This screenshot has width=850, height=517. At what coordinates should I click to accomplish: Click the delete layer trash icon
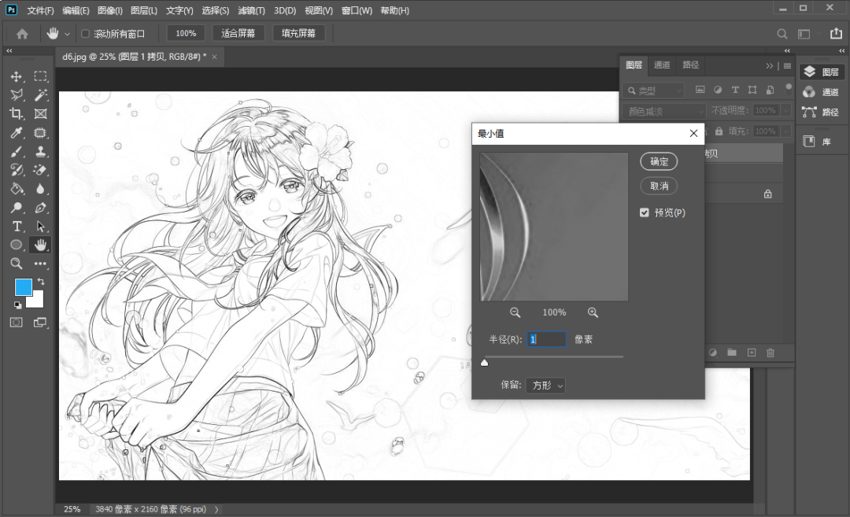[771, 353]
